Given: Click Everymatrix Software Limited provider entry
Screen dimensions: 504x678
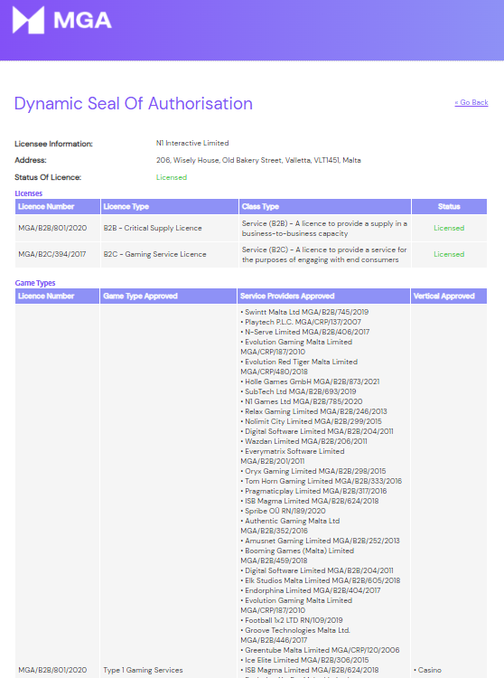Looking at the screenshot, I should (x=293, y=457).
